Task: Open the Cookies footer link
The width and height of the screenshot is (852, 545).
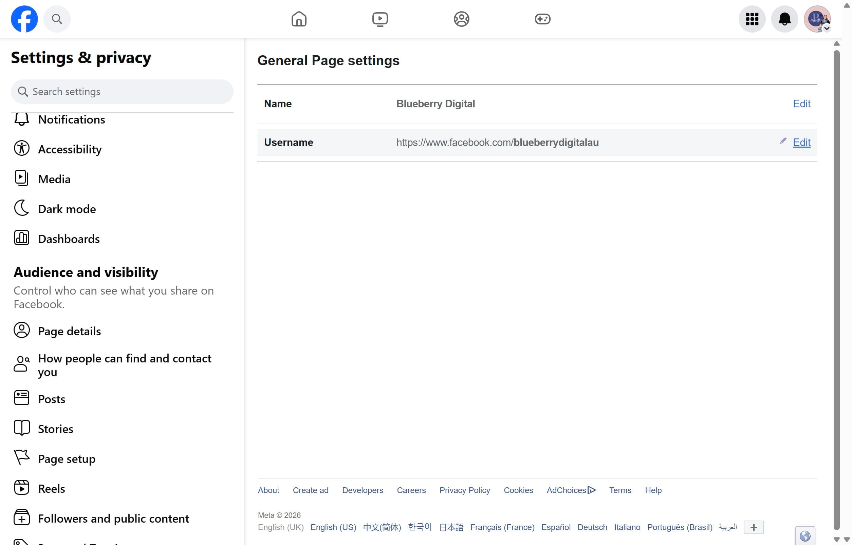Action: 518,490
